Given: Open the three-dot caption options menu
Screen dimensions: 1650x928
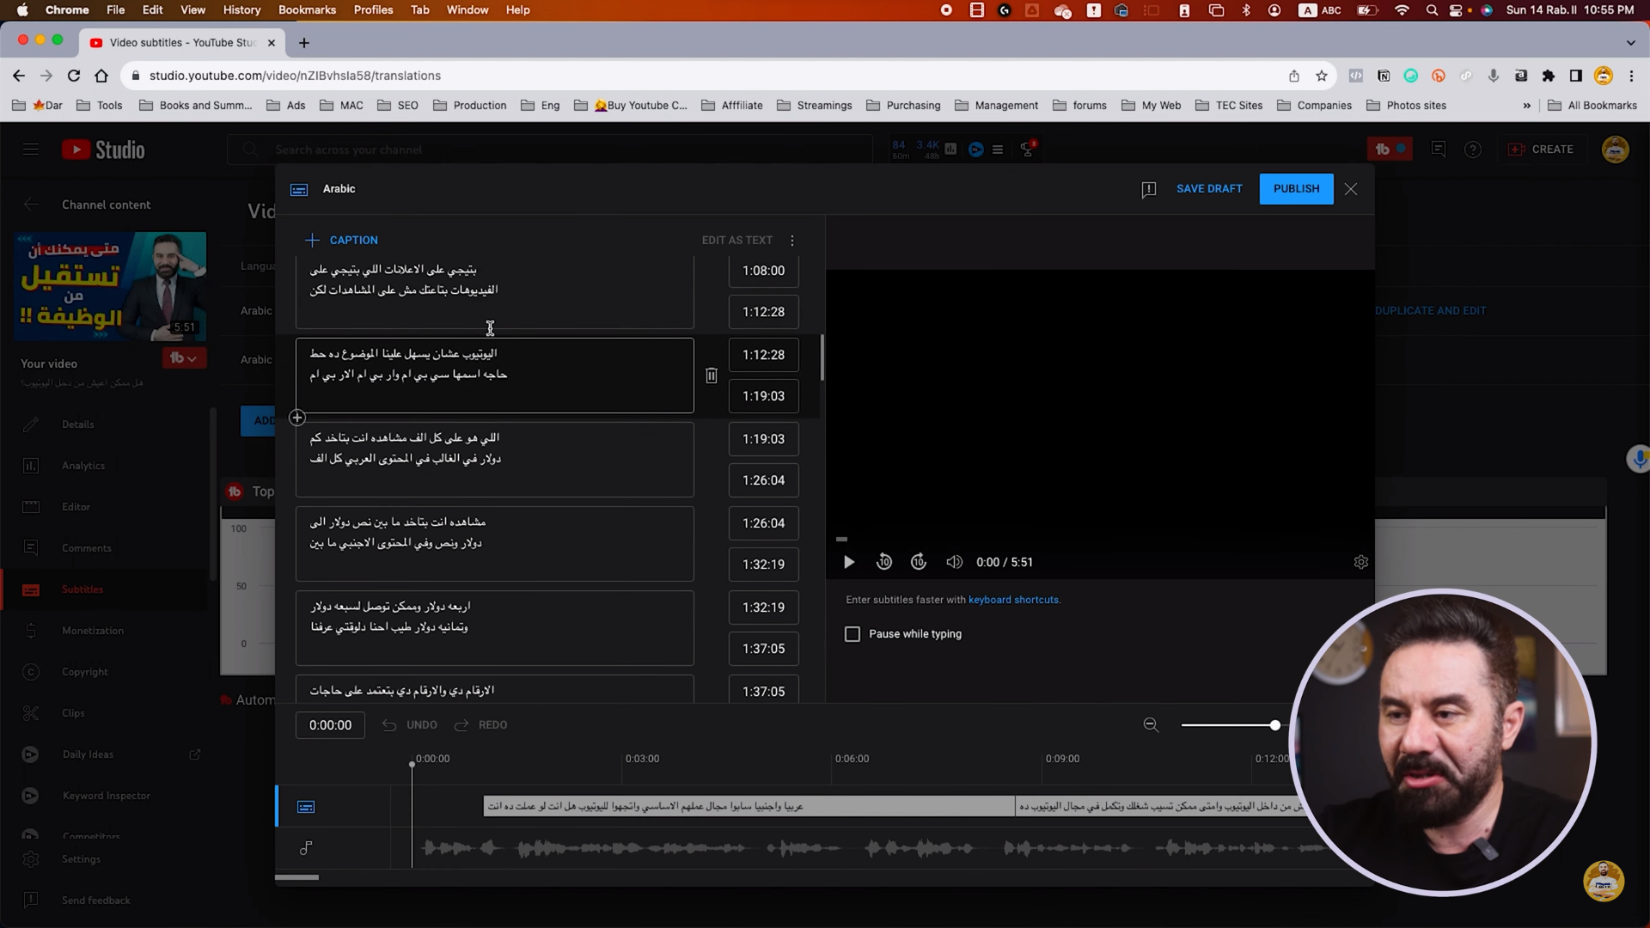Looking at the screenshot, I should (792, 240).
